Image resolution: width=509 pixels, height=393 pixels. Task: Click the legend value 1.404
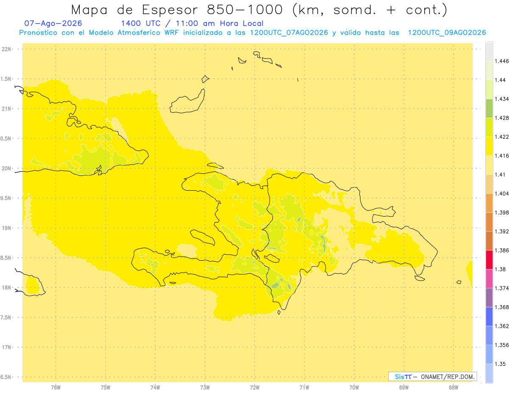coord(502,194)
